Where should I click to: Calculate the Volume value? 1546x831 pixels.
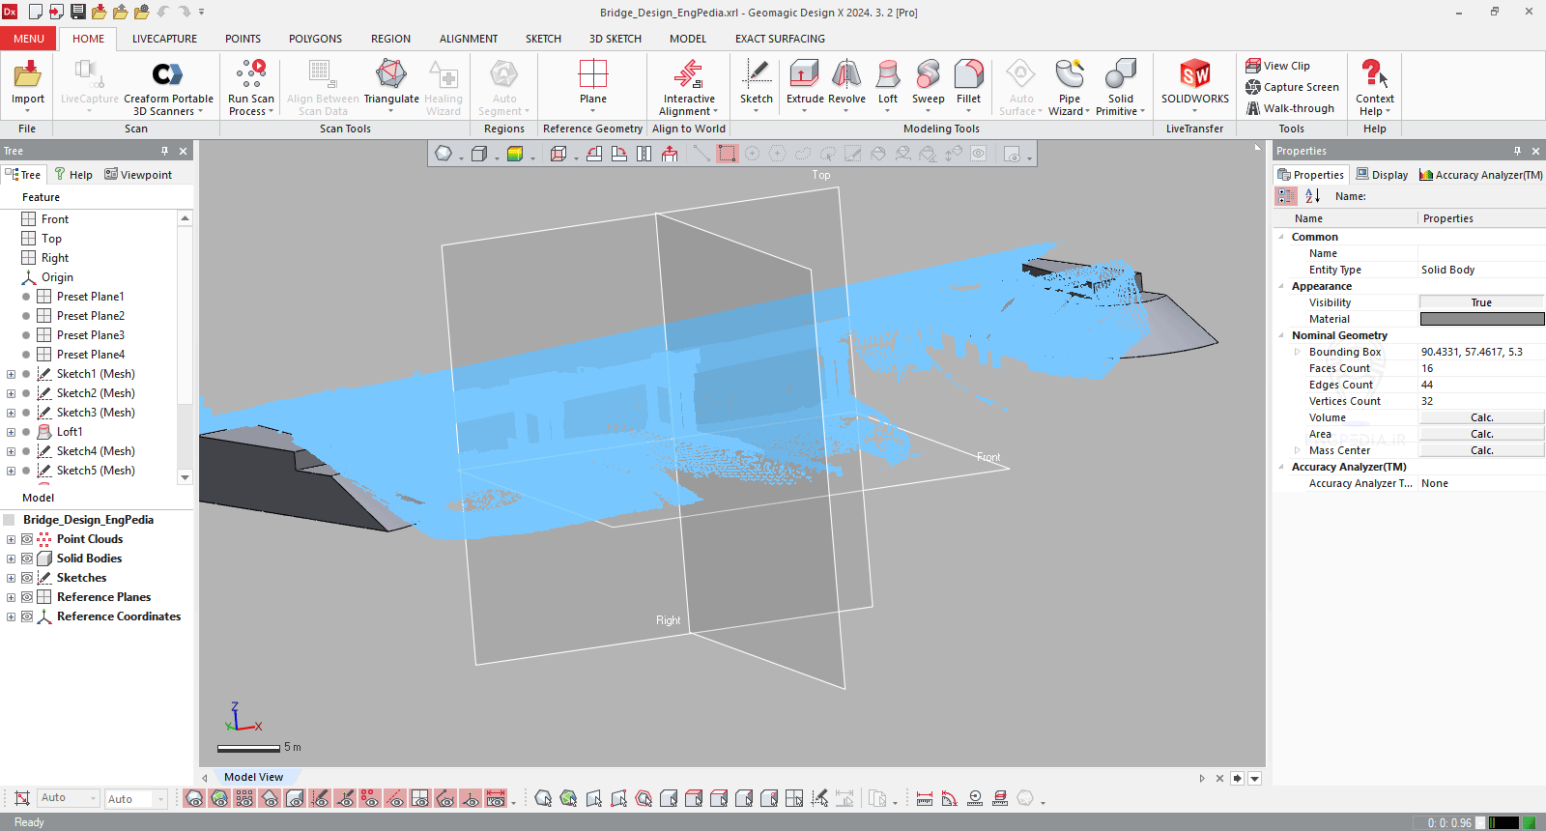coord(1481,417)
